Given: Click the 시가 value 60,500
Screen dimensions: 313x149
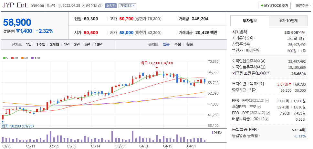Looking at the screenshot, I should [91, 33].
